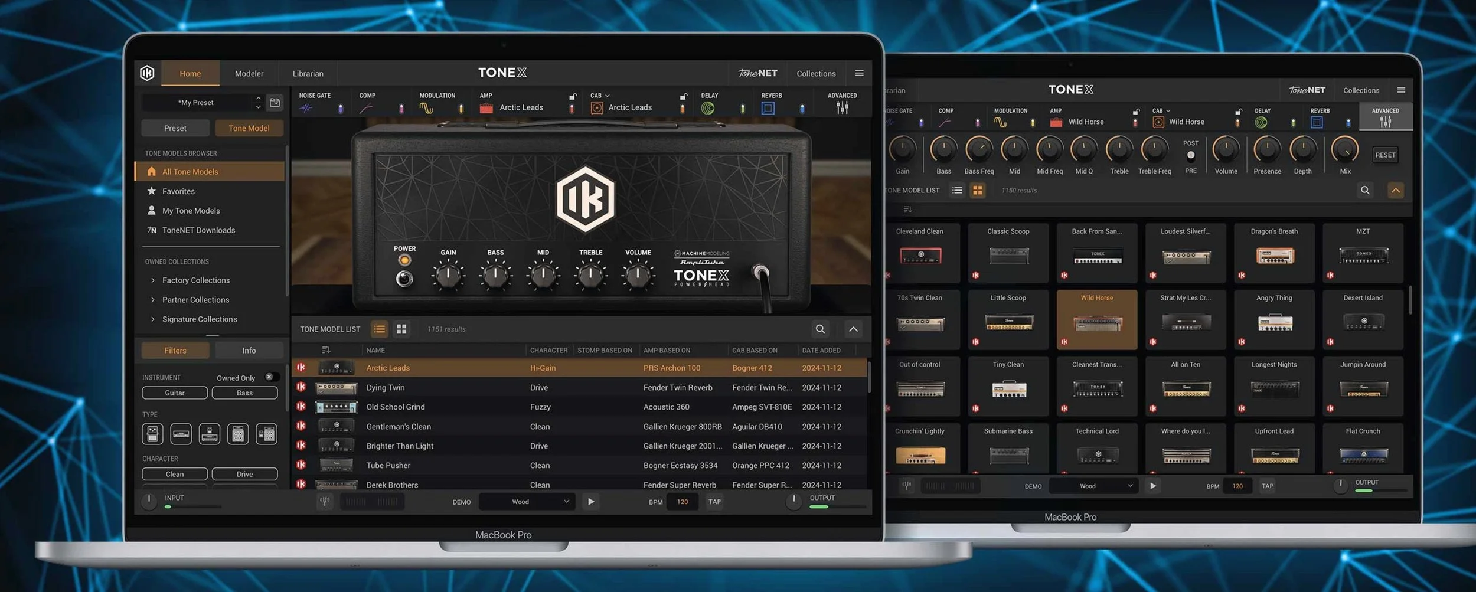Open the Reverb square icon in front window
Screen dimensions: 1476x592
click(768, 108)
